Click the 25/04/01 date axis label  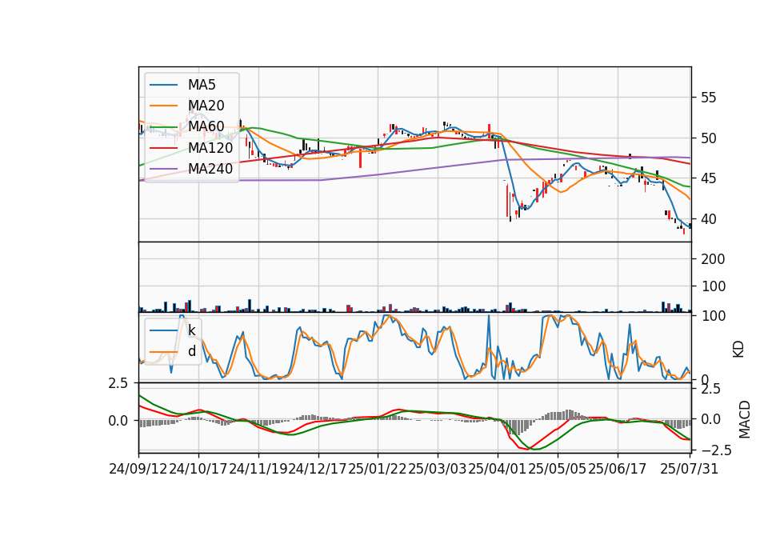[498, 469]
